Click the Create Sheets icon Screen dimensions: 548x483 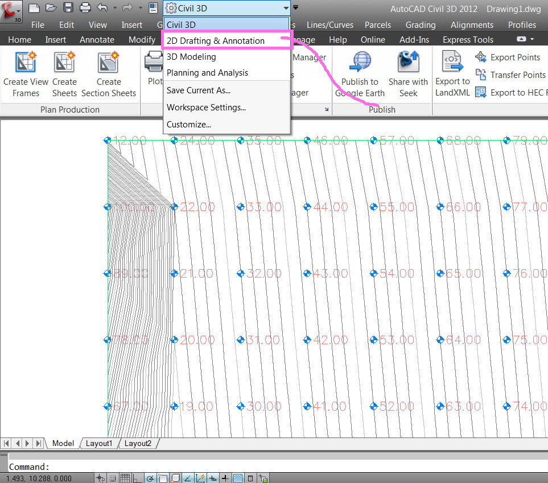pyautogui.click(x=64, y=62)
